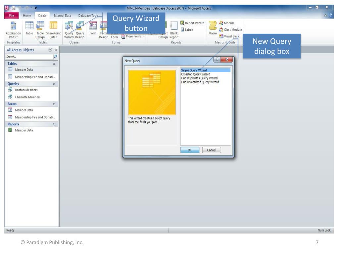Switch to the Home ribbon tab

coord(27,16)
